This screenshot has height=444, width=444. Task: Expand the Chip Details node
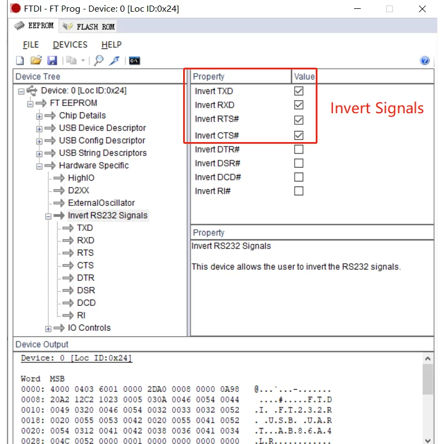[39, 117]
